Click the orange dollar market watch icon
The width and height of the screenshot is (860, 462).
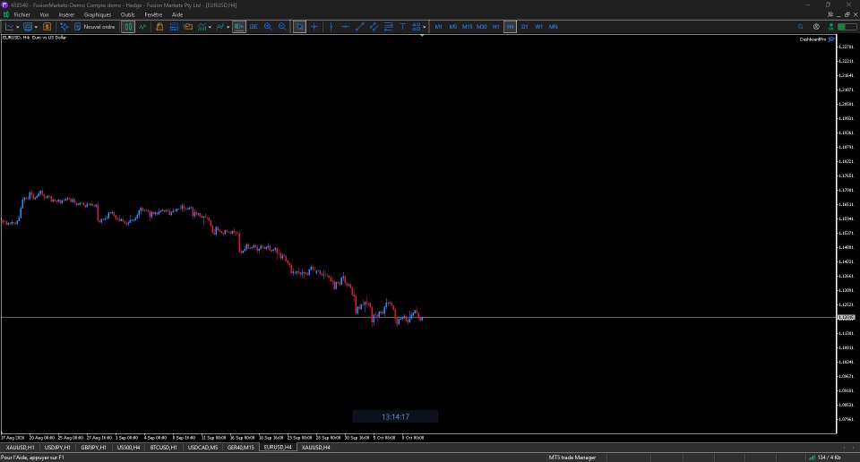47,26
